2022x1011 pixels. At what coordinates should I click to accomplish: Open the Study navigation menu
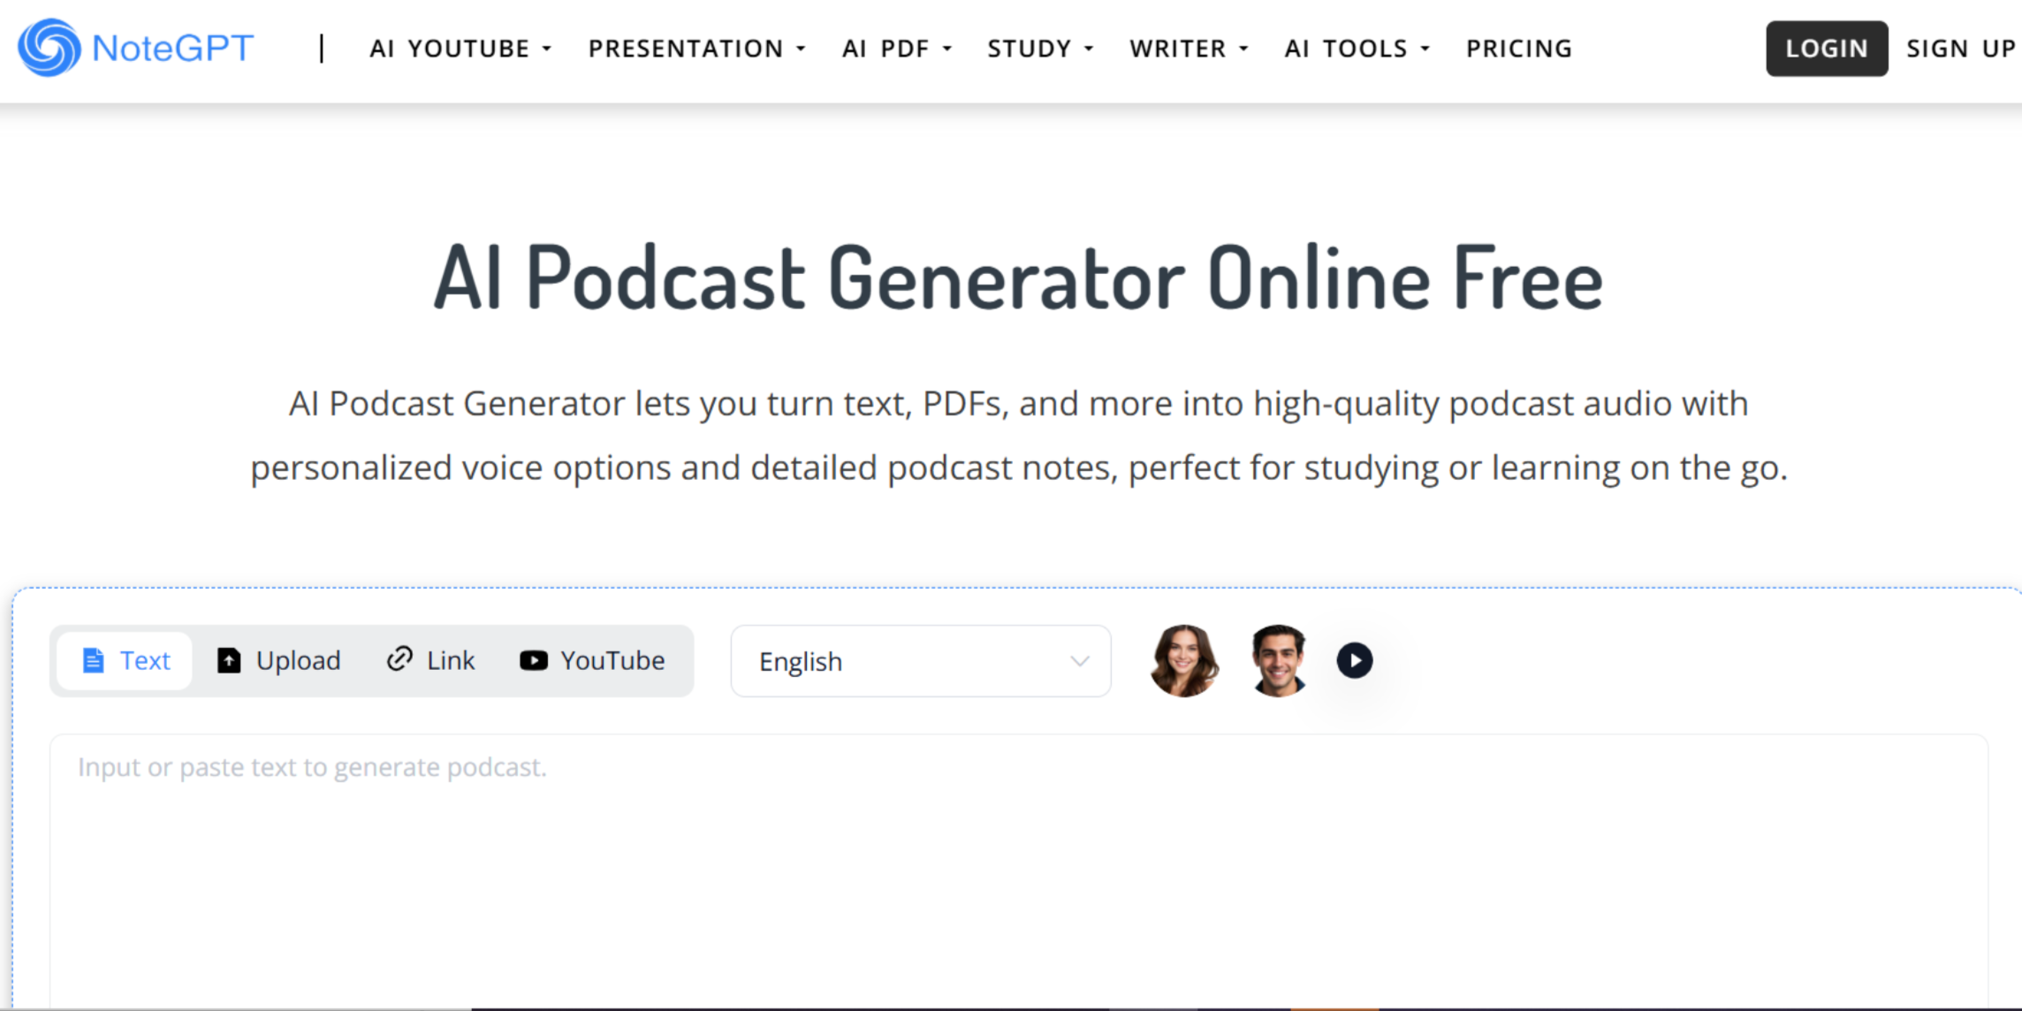[x=1039, y=49]
